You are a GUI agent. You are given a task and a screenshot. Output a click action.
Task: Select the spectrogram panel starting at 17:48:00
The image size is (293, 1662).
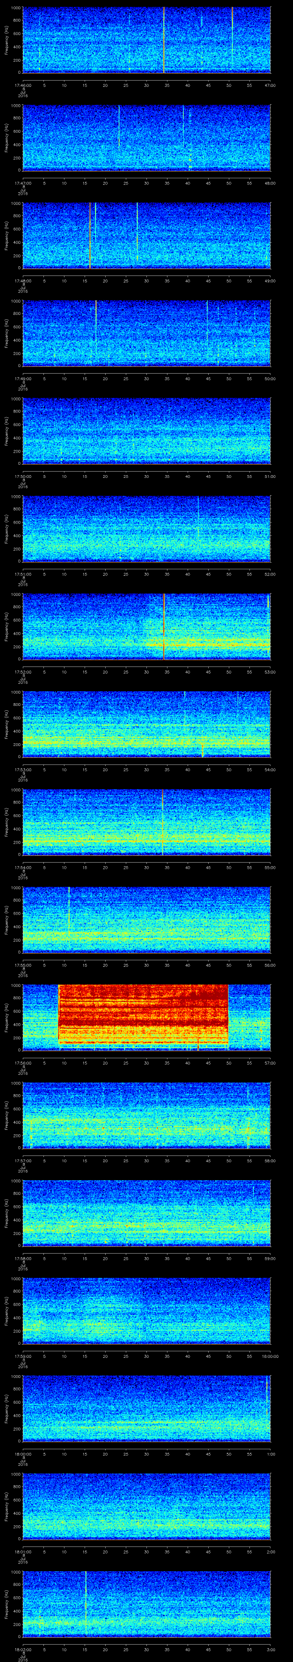(146, 235)
